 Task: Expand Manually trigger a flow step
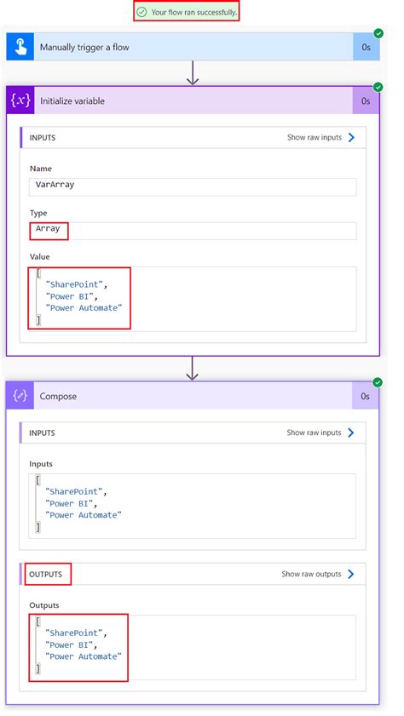coord(193,47)
